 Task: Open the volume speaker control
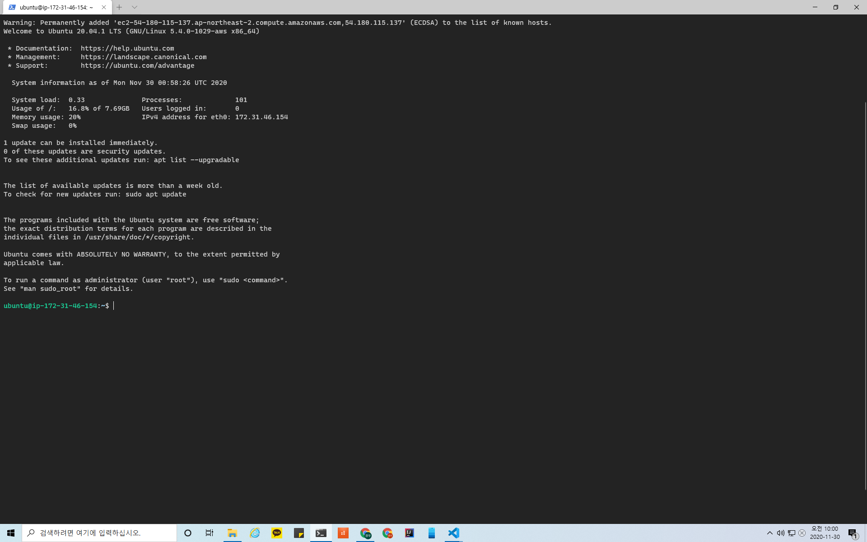click(x=780, y=533)
